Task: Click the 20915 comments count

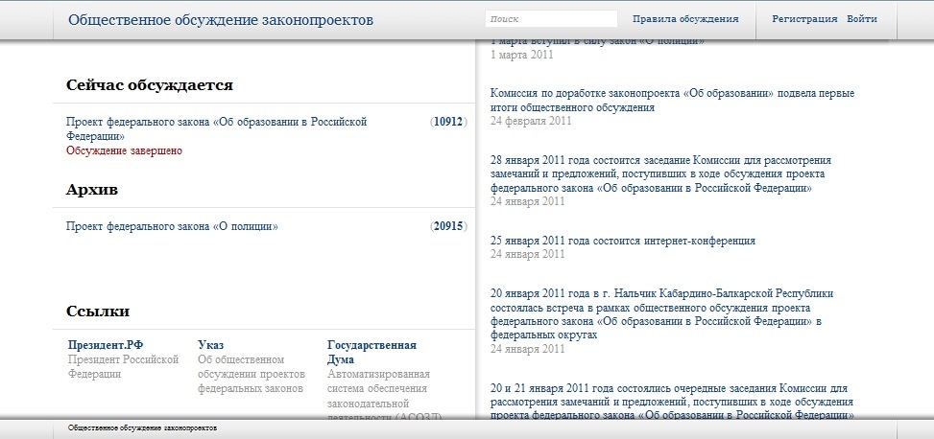Action: pos(447,226)
